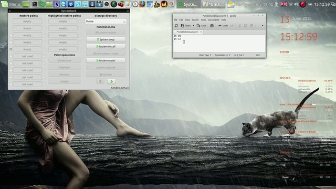Viewport: 336px width, 189px height.
Task: Click the red ball tray icon
Action: coord(302,4)
